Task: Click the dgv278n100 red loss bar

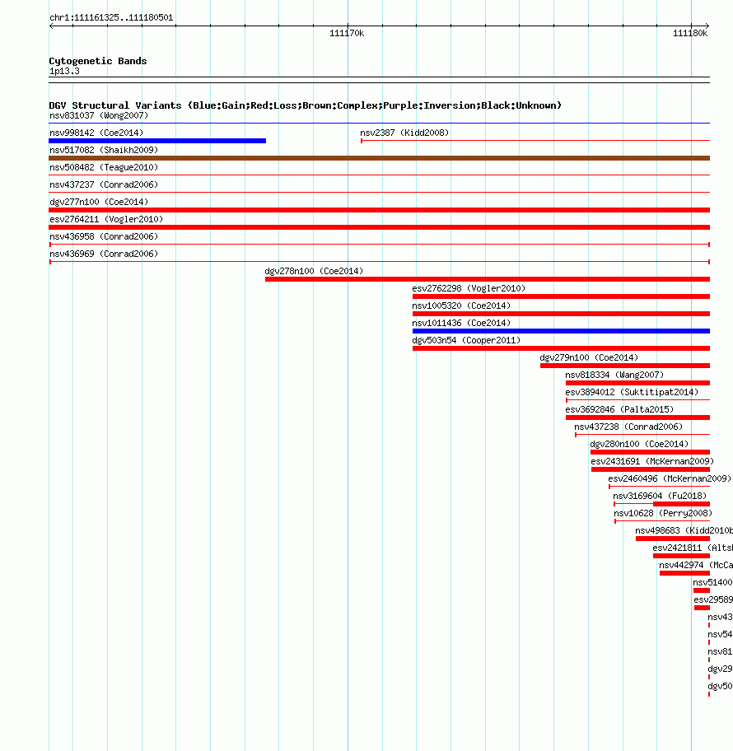Action: tap(488, 279)
